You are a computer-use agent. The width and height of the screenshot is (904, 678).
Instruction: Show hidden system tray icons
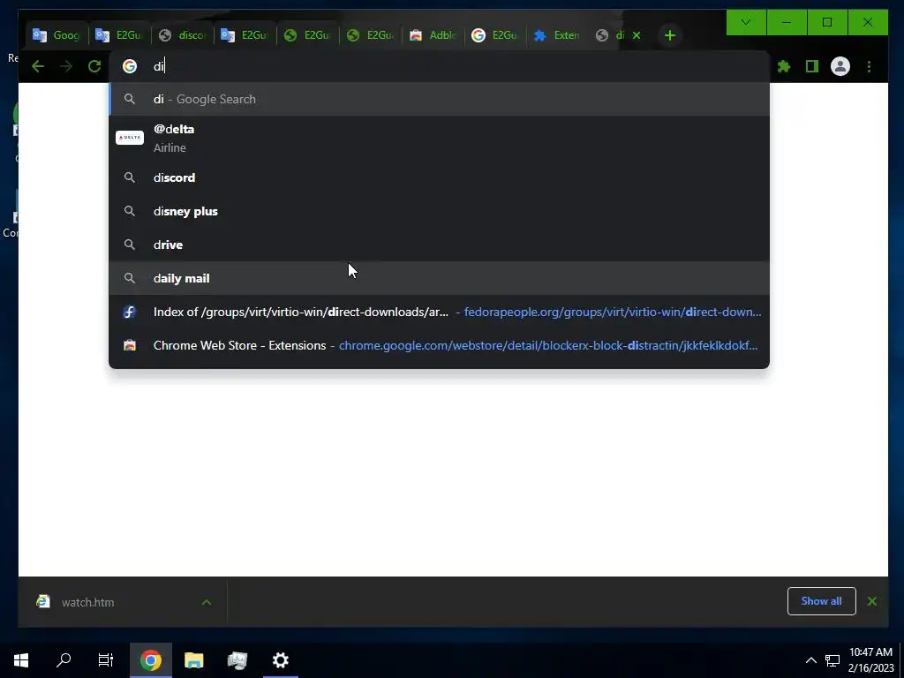810,660
